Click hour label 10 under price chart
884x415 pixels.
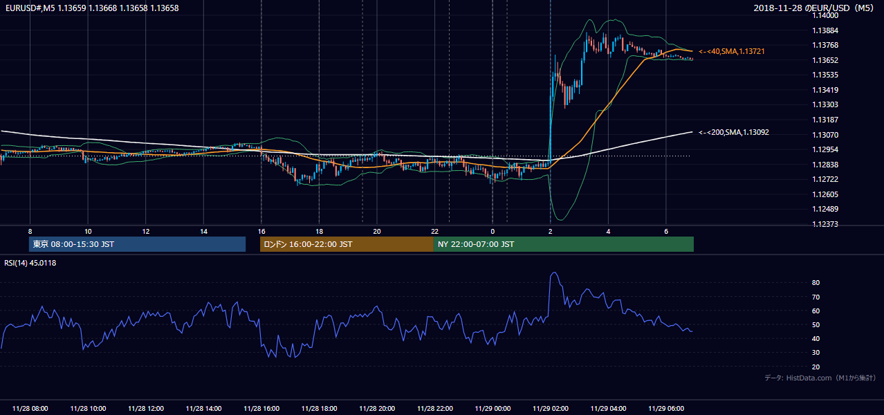point(88,231)
